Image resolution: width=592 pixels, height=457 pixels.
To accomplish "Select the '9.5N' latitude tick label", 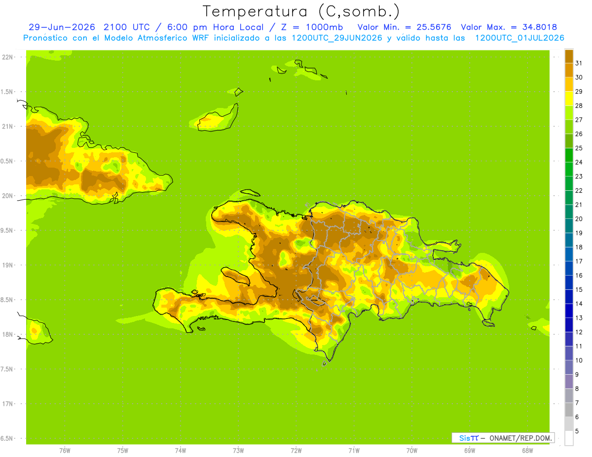I will click(6, 230).
